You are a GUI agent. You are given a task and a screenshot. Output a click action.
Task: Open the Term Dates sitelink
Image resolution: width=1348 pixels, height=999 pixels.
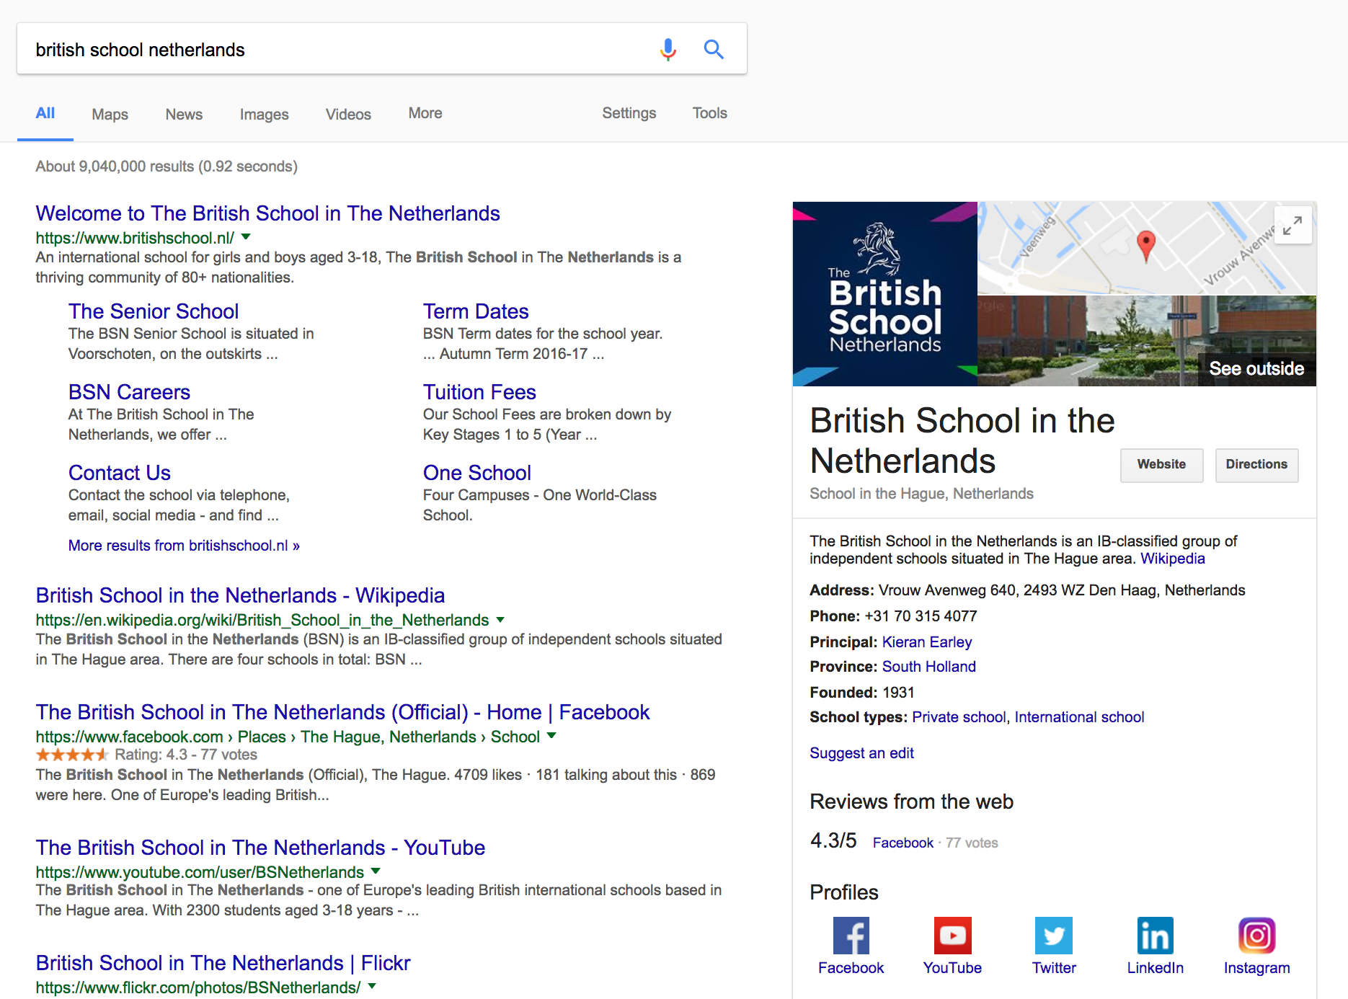[x=476, y=311]
